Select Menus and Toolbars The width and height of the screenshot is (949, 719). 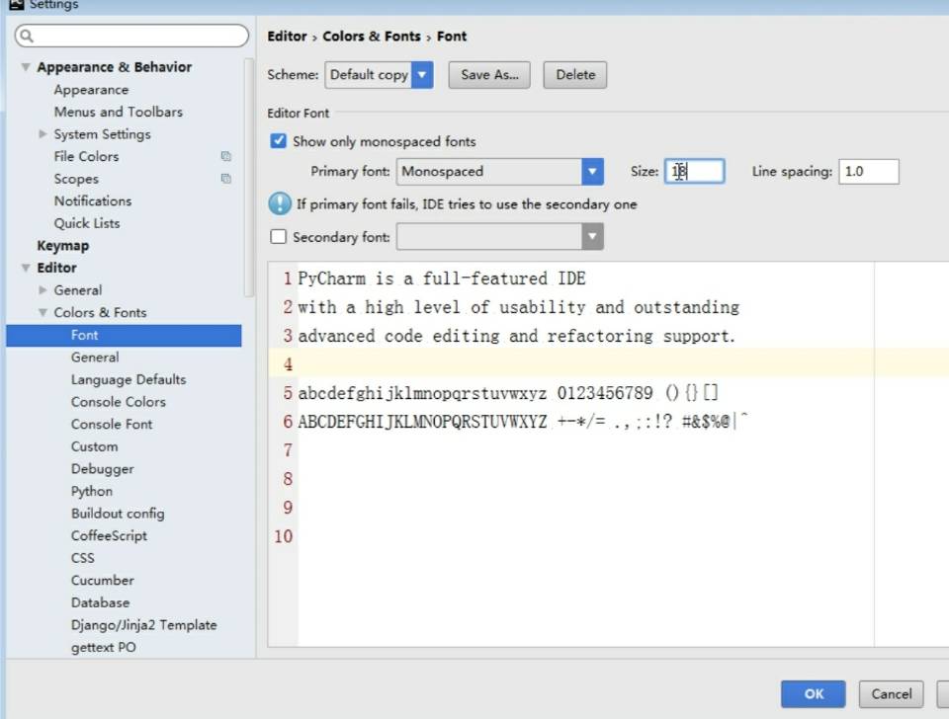(x=118, y=112)
